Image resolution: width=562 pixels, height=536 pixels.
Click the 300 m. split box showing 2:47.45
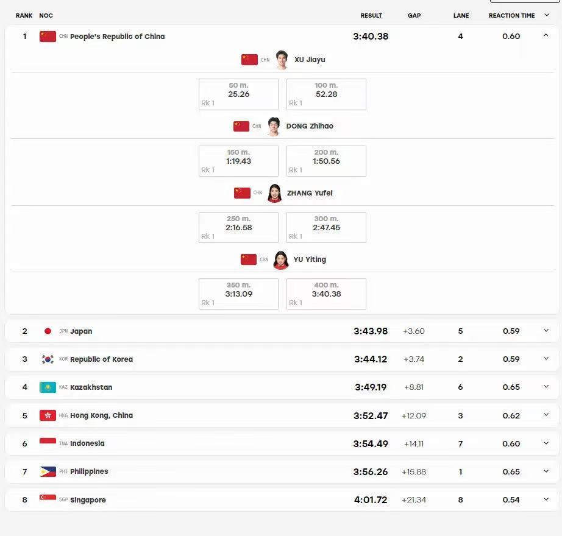[x=326, y=227]
